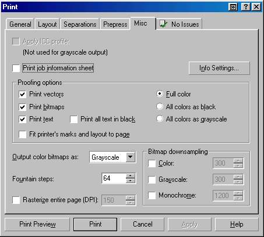
Task: Click into the Fountain steps field
Action: (114, 178)
